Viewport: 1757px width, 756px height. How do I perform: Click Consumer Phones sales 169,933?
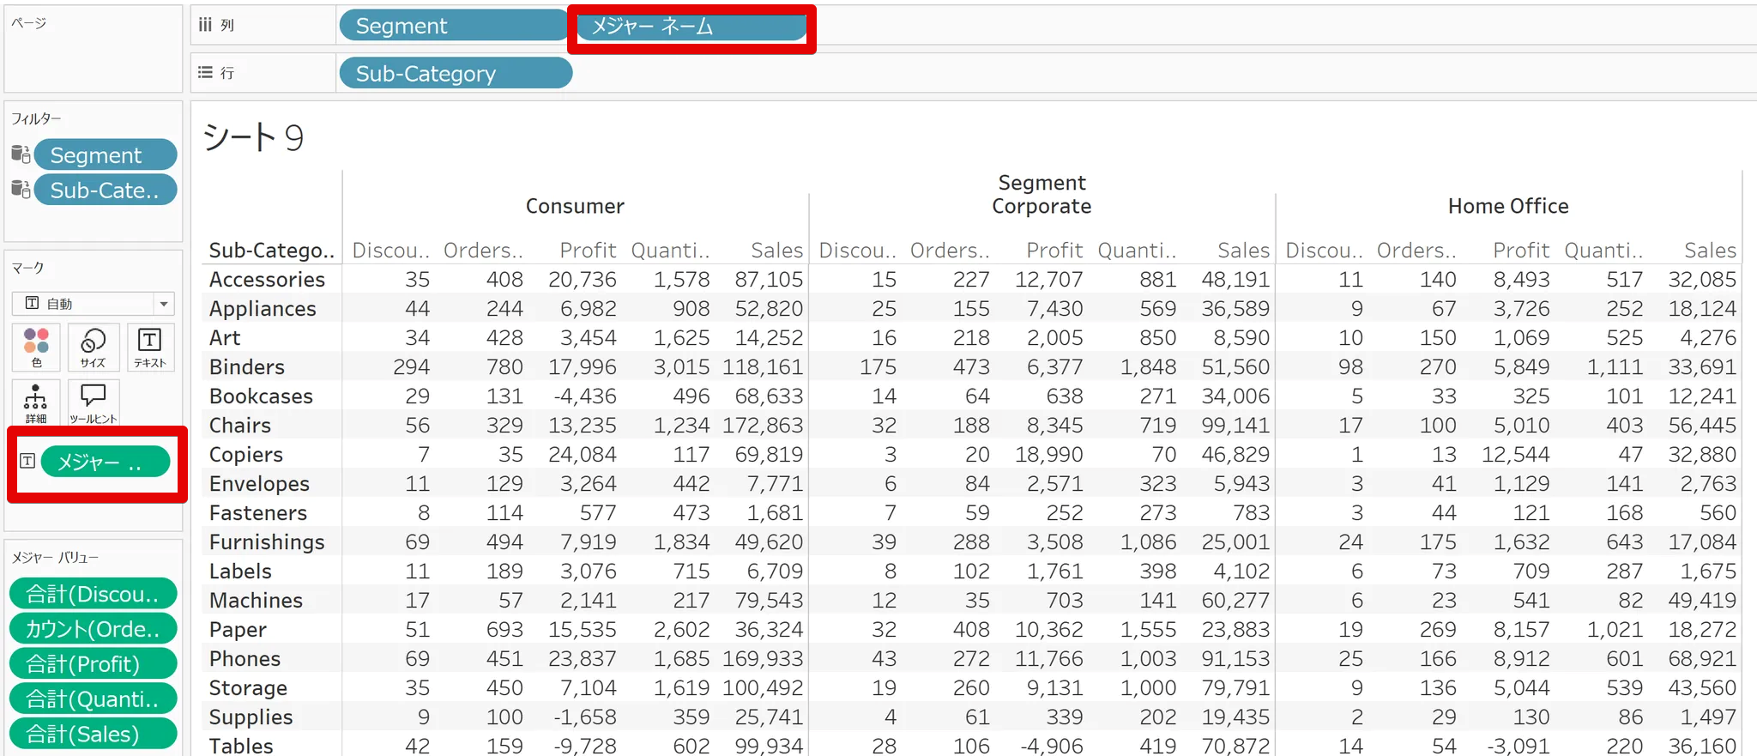[763, 659]
